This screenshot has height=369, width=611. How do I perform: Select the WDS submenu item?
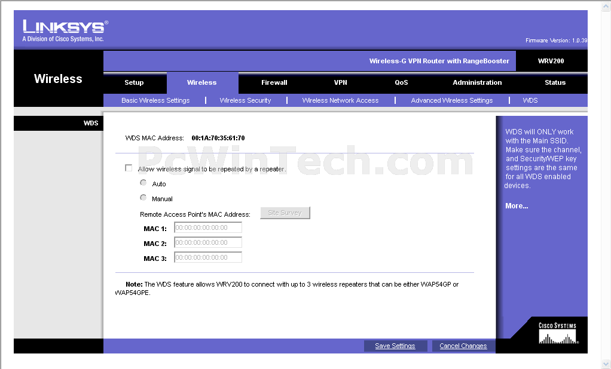click(530, 100)
